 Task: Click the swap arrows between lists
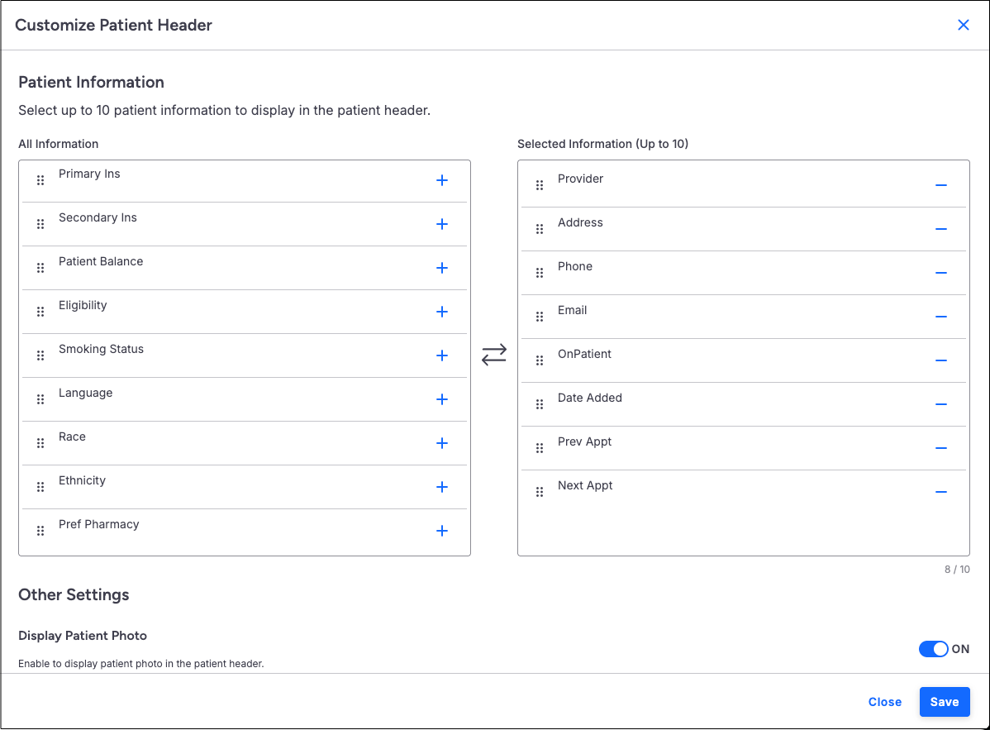pyautogui.click(x=494, y=355)
